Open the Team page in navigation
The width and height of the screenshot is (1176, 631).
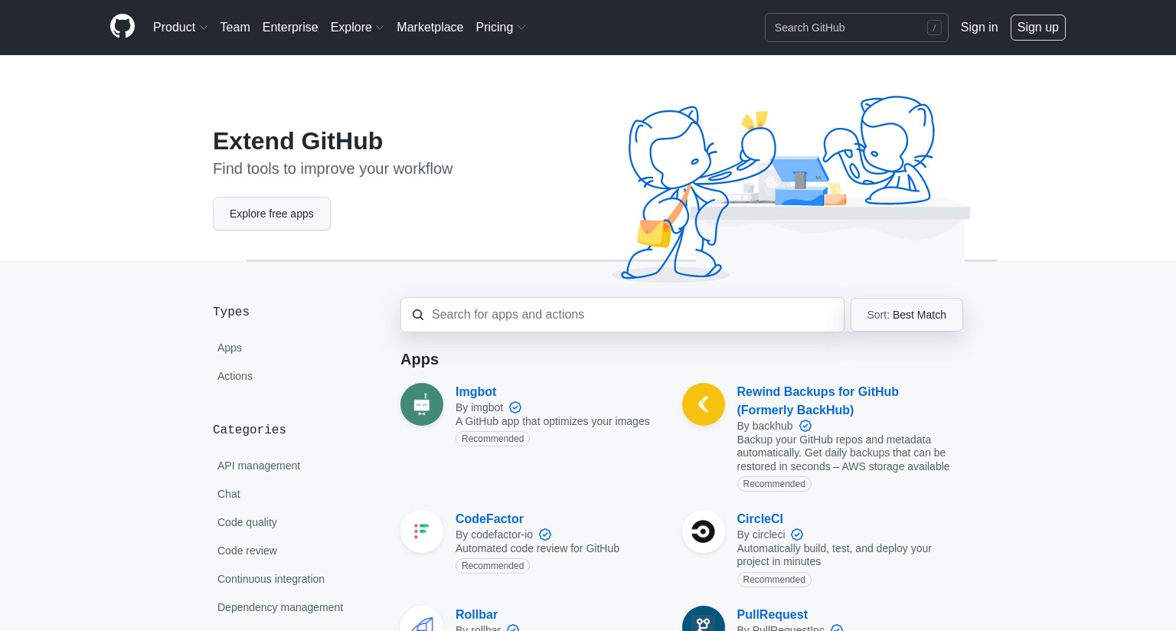tap(235, 27)
